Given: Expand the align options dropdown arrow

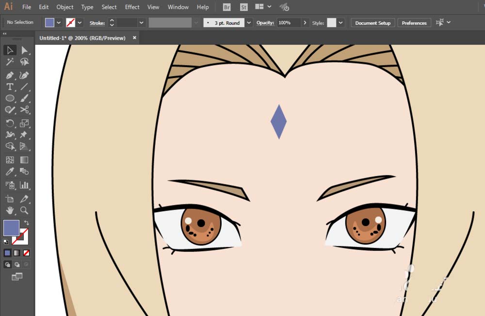Looking at the screenshot, I should [x=449, y=22].
